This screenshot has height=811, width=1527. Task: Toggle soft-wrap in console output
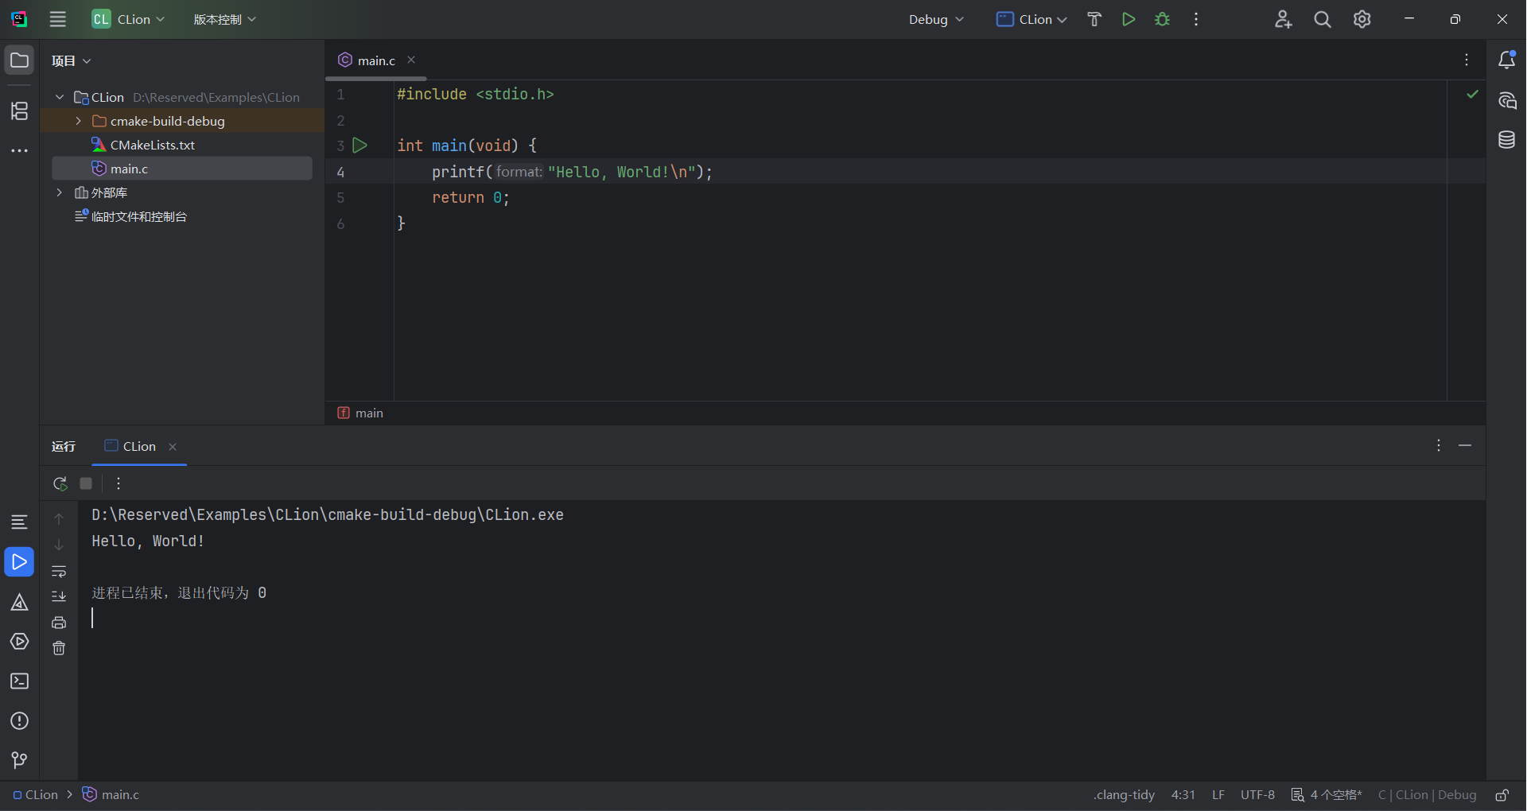(x=59, y=572)
